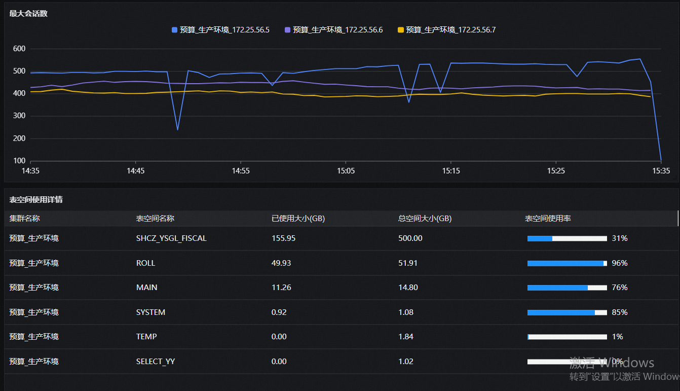The image size is (680, 391).
Task: Select the MAIN tablespace name
Action: tap(146, 288)
